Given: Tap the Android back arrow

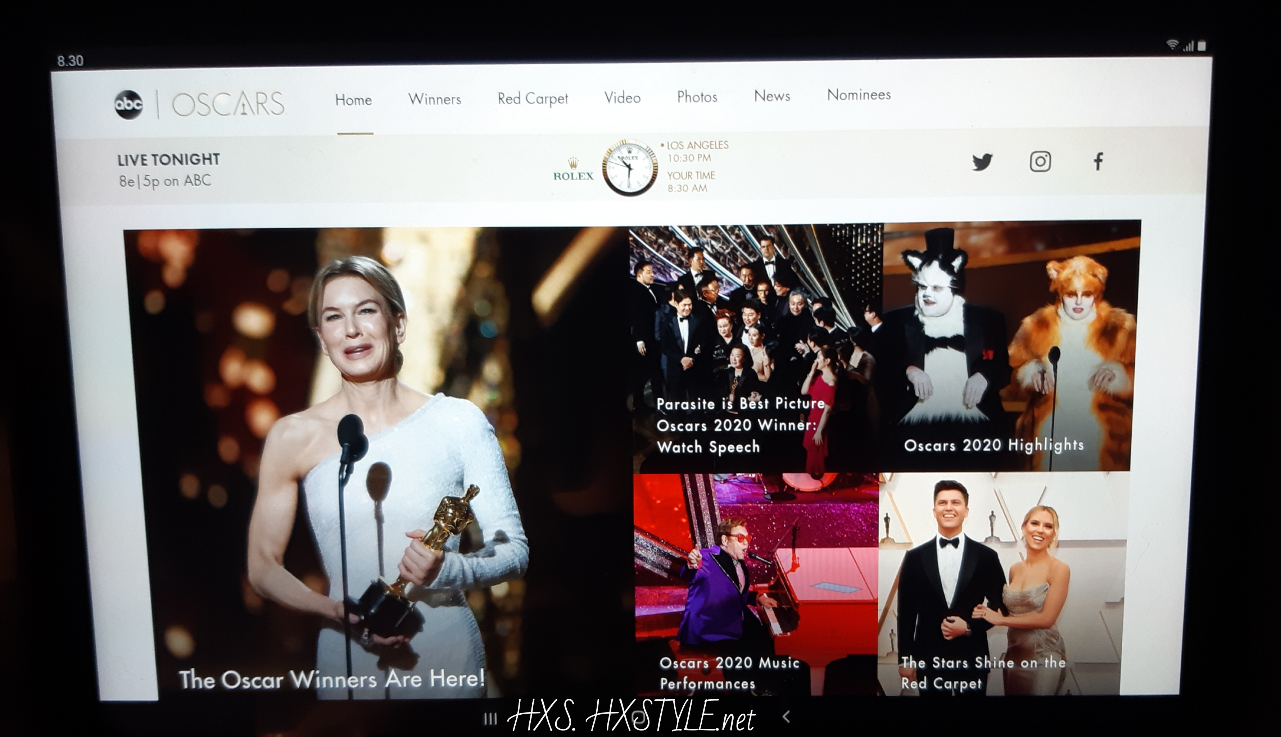Looking at the screenshot, I should pos(786,716).
